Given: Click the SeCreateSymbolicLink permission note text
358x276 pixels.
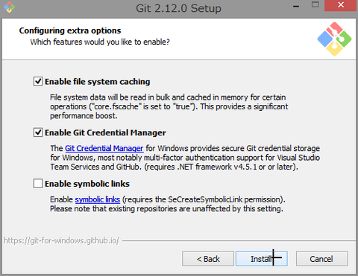Looking at the screenshot, I should (168, 204).
